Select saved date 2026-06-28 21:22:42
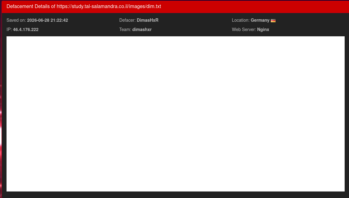The height and width of the screenshot is (198, 349). click(x=48, y=20)
